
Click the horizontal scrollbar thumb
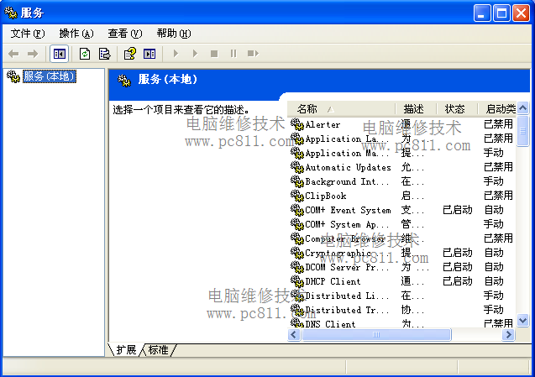point(376,334)
